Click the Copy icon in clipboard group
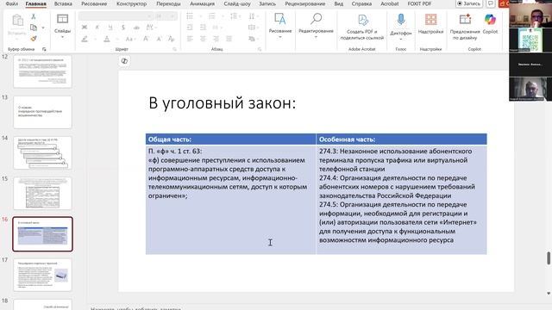The height and width of the screenshot is (310, 552). [34, 28]
